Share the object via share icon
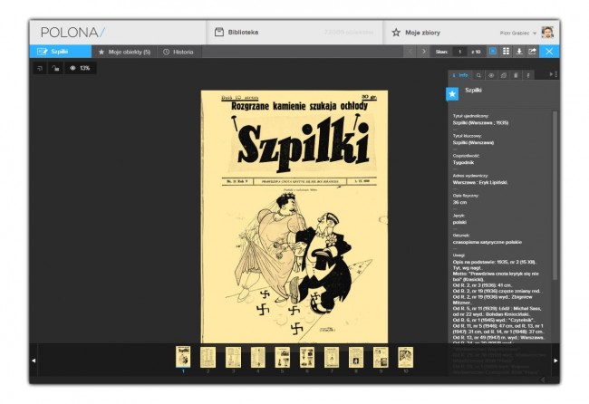The image size is (589, 404). 532,51
